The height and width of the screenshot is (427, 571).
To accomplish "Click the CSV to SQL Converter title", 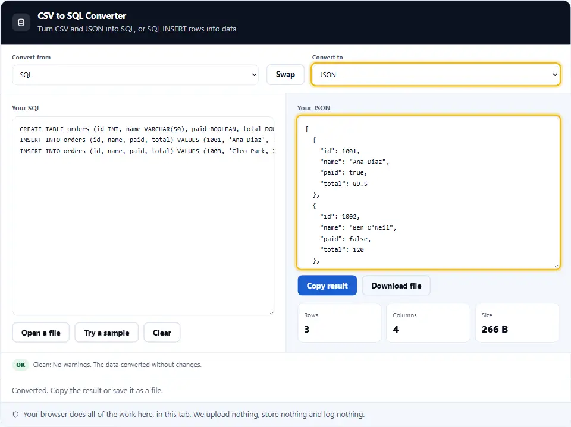I will 81,16.
